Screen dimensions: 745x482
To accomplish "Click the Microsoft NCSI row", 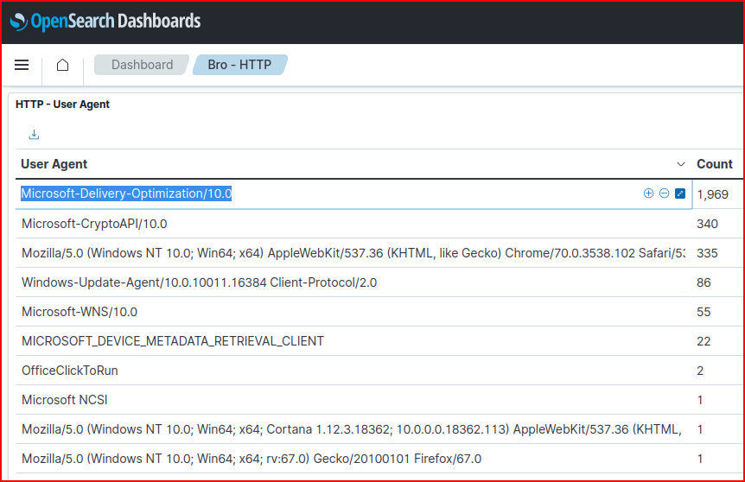I will point(65,400).
